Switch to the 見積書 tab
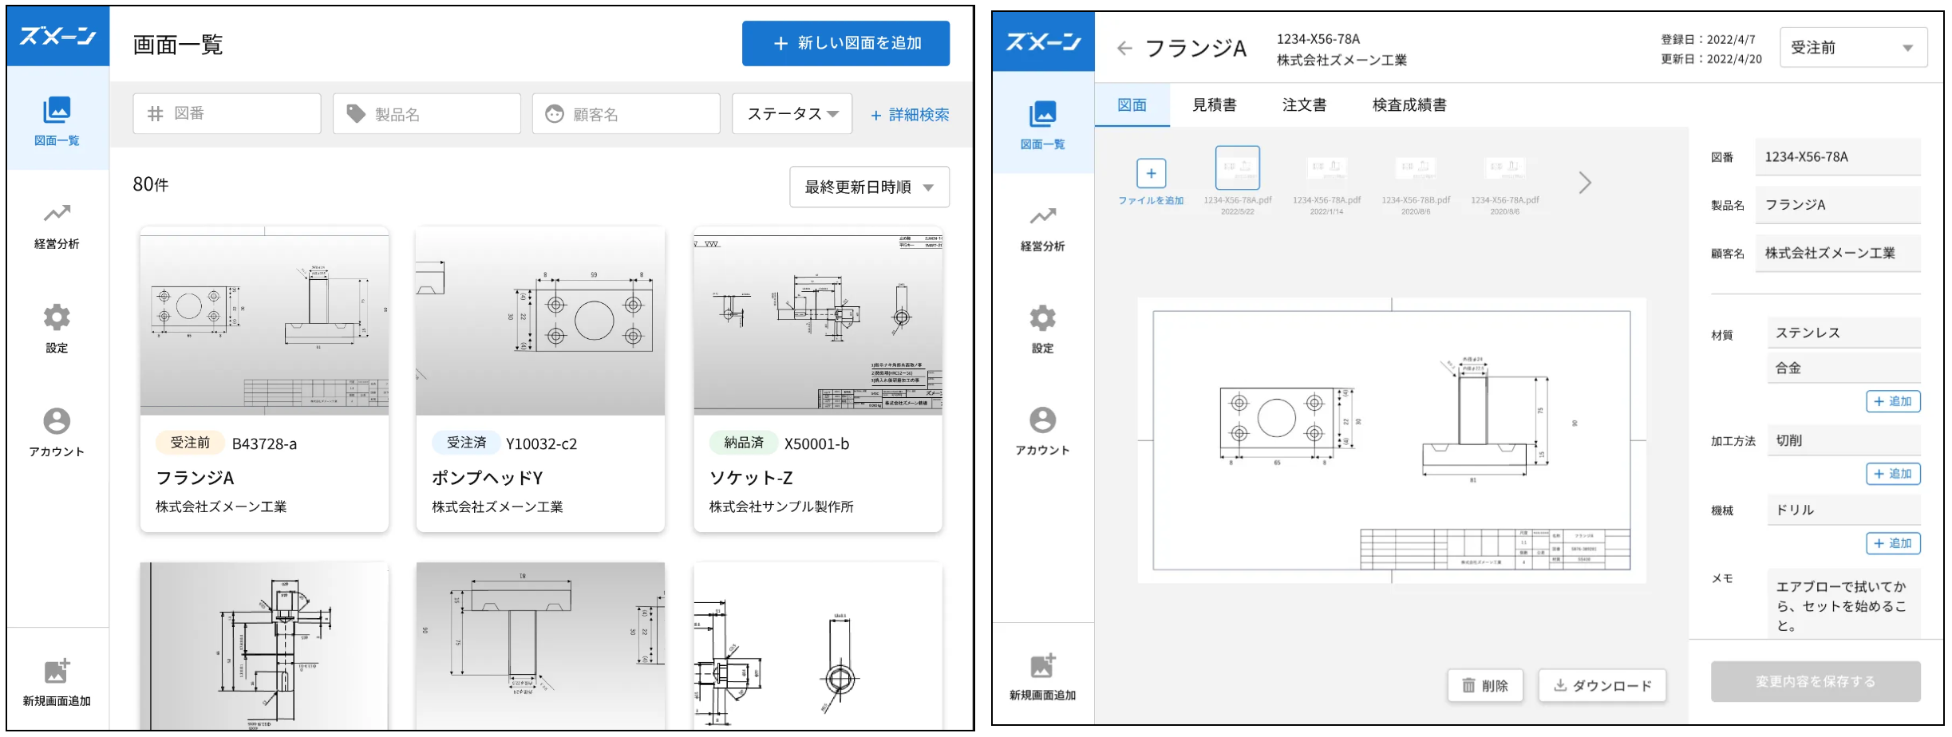1952x737 pixels. pos(1214,104)
